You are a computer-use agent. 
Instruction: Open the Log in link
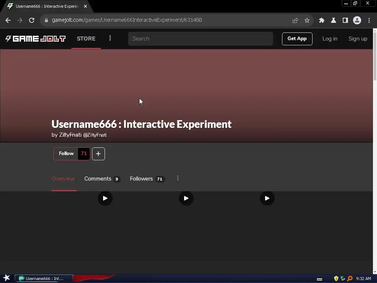(x=330, y=39)
